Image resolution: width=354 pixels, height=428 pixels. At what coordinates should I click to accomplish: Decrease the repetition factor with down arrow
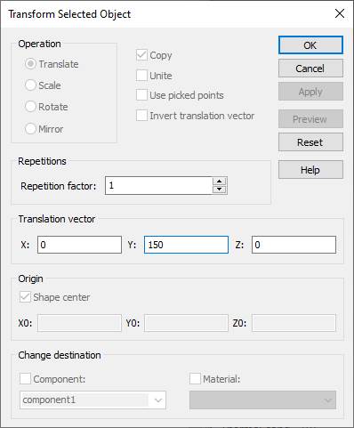click(x=220, y=189)
